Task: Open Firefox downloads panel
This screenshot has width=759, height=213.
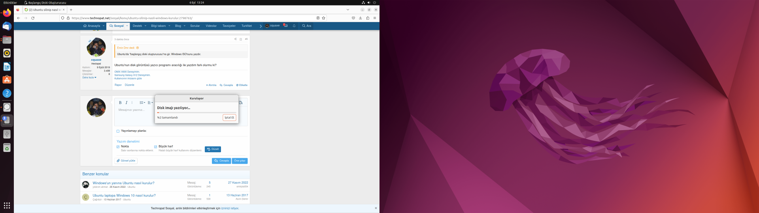Action: [x=361, y=18]
